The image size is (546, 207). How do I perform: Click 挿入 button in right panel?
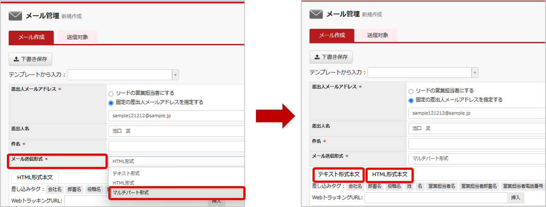pos(516,198)
